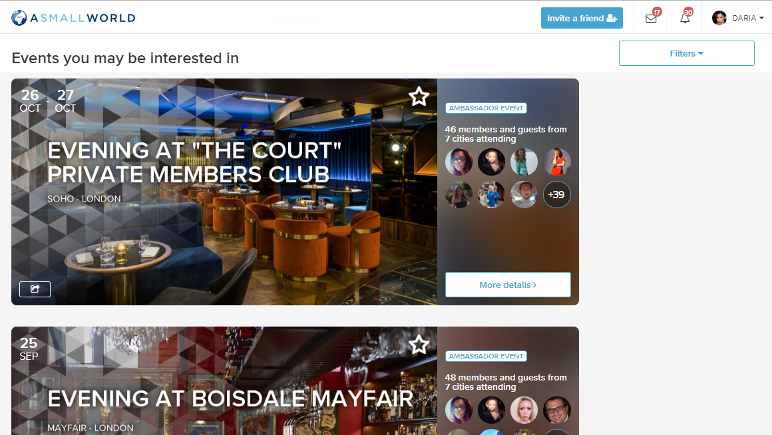Star the Boisdale Mayfair event
Image resolution: width=772 pixels, height=435 pixels.
coord(419,345)
